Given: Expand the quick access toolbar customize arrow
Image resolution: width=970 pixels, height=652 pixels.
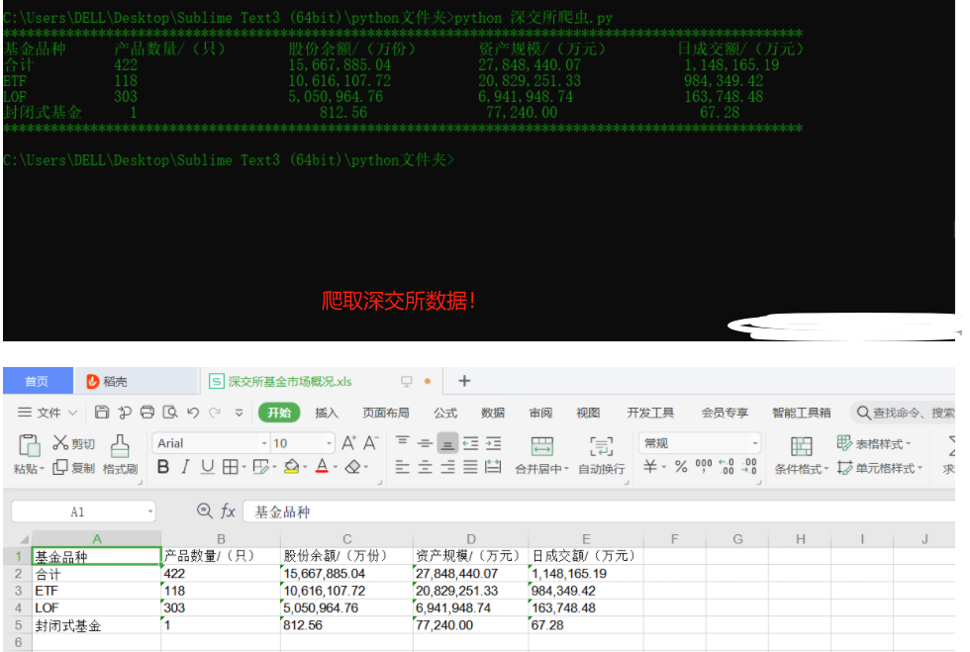Looking at the screenshot, I should pos(239,413).
